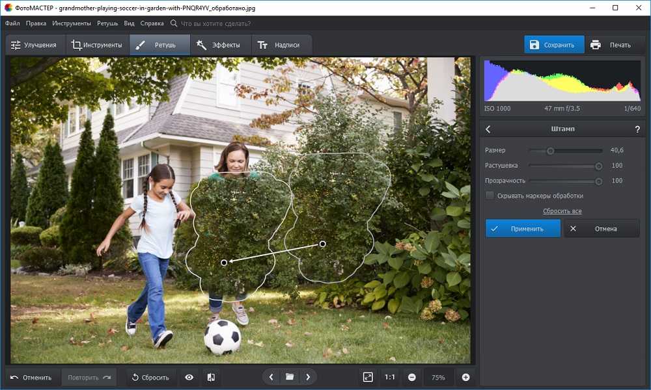Click the 75% zoom value

438,377
